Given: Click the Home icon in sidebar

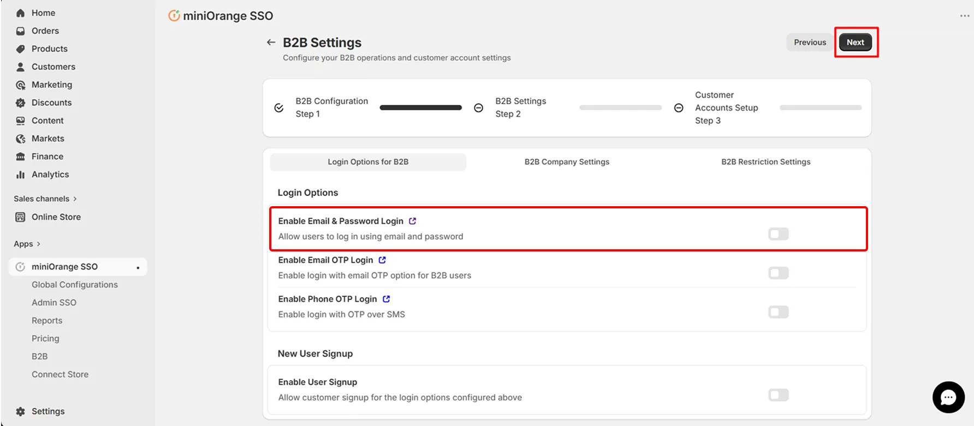Looking at the screenshot, I should [20, 13].
